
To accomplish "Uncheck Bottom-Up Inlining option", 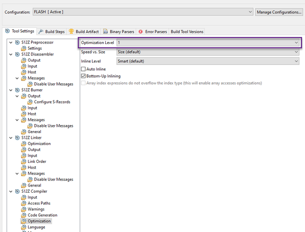I will 83,76.
